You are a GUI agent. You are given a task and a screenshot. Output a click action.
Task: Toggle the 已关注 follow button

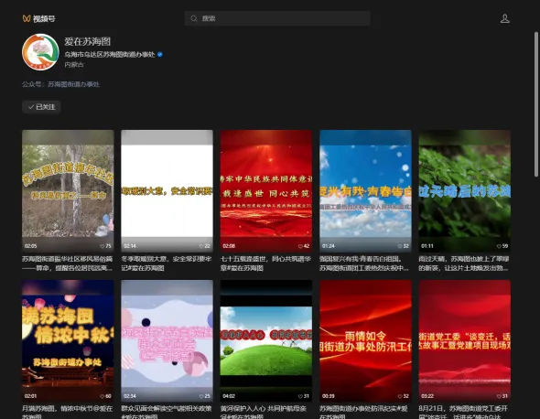(x=41, y=107)
